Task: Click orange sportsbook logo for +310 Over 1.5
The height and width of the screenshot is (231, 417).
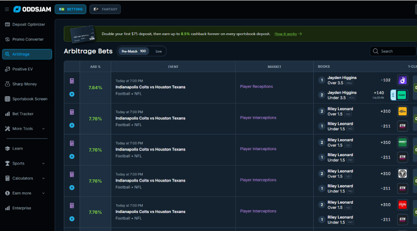Action: [x=402, y=111]
